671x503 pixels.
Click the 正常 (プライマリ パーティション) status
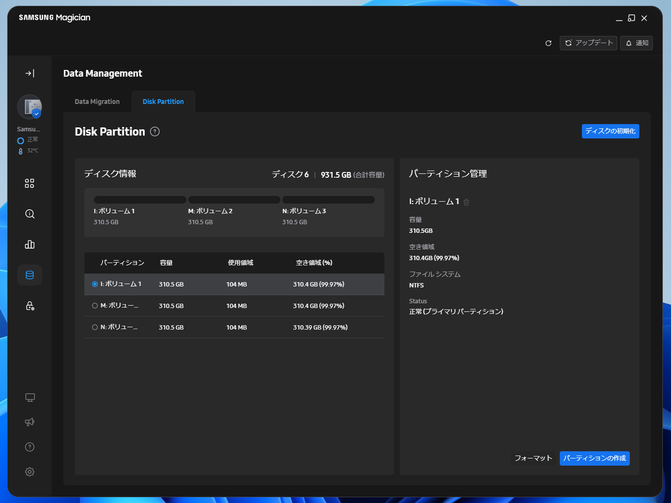(x=456, y=311)
